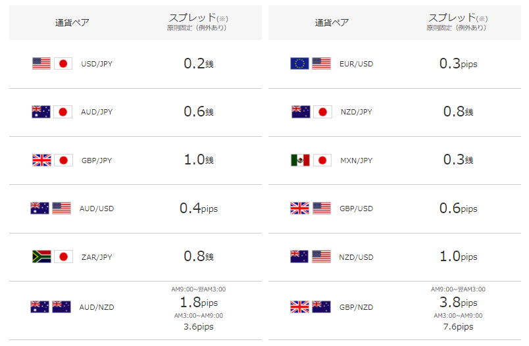The image size is (529, 346).
Task: Click the US flag in AUD/USD row
Action: pyautogui.click(x=61, y=209)
